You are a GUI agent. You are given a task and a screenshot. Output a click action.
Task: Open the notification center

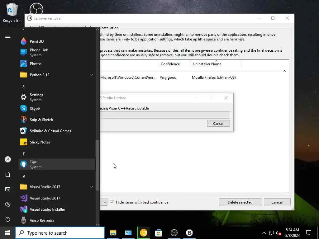[x=309, y=233]
